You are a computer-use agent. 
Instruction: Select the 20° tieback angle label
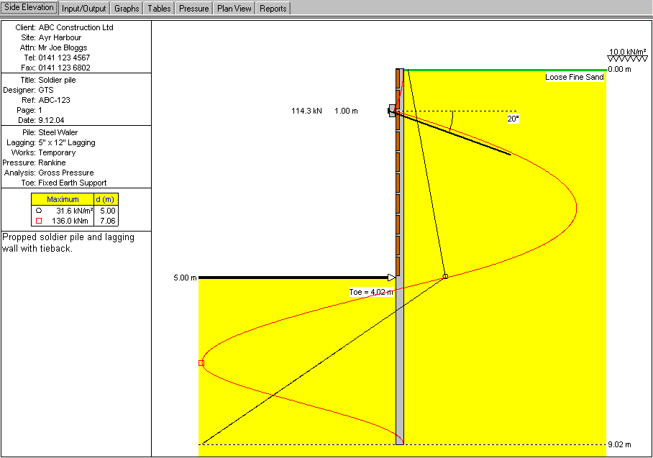(x=513, y=119)
